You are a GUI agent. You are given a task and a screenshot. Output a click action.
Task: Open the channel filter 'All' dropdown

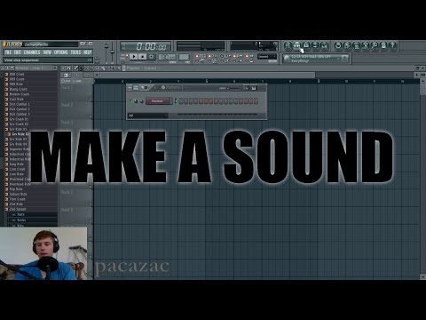pyautogui.click(x=147, y=116)
